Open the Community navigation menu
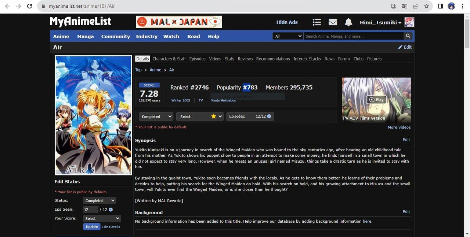This screenshot has height=237, width=470. point(116,36)
